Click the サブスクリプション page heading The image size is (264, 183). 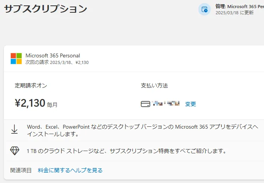pos(46,9)
